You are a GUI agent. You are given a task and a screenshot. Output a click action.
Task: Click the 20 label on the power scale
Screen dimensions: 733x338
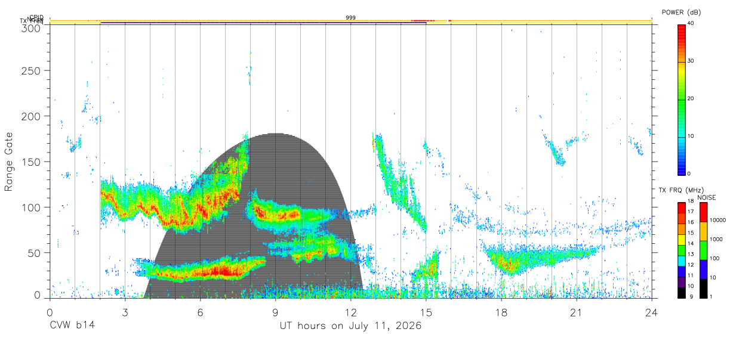[x=691, y=98]
